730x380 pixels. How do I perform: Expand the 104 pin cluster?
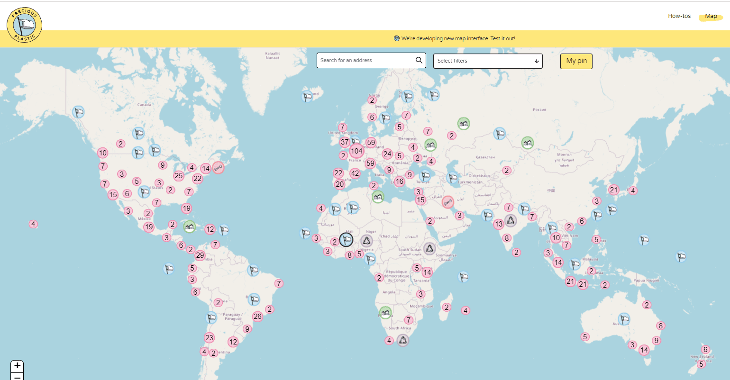tap(356, 151)
